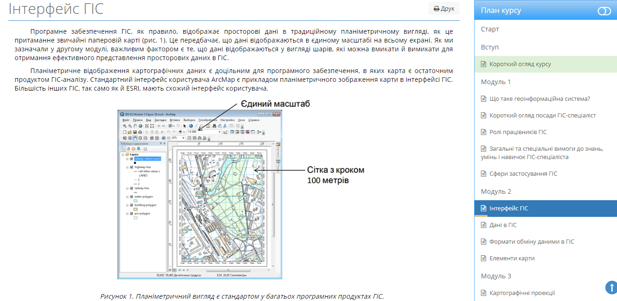The height and width of the screenshot is (301, 617).
Task: Expand the Модуль 3 section
Action: pyautogui.click(x=496, y=276)
